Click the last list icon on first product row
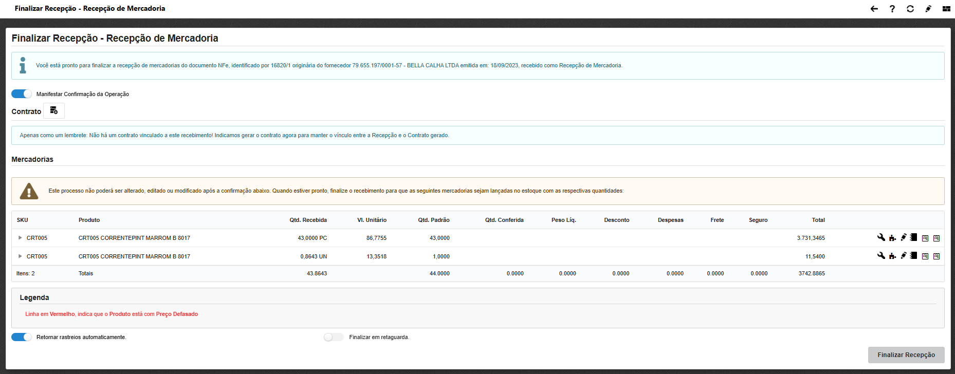This screenshot has width=955, height=374. [936, 238]
